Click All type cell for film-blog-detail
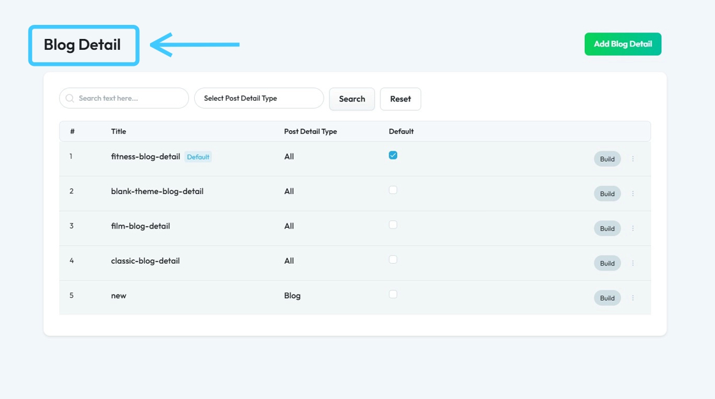The image size is (715, 399). (289, 226)
